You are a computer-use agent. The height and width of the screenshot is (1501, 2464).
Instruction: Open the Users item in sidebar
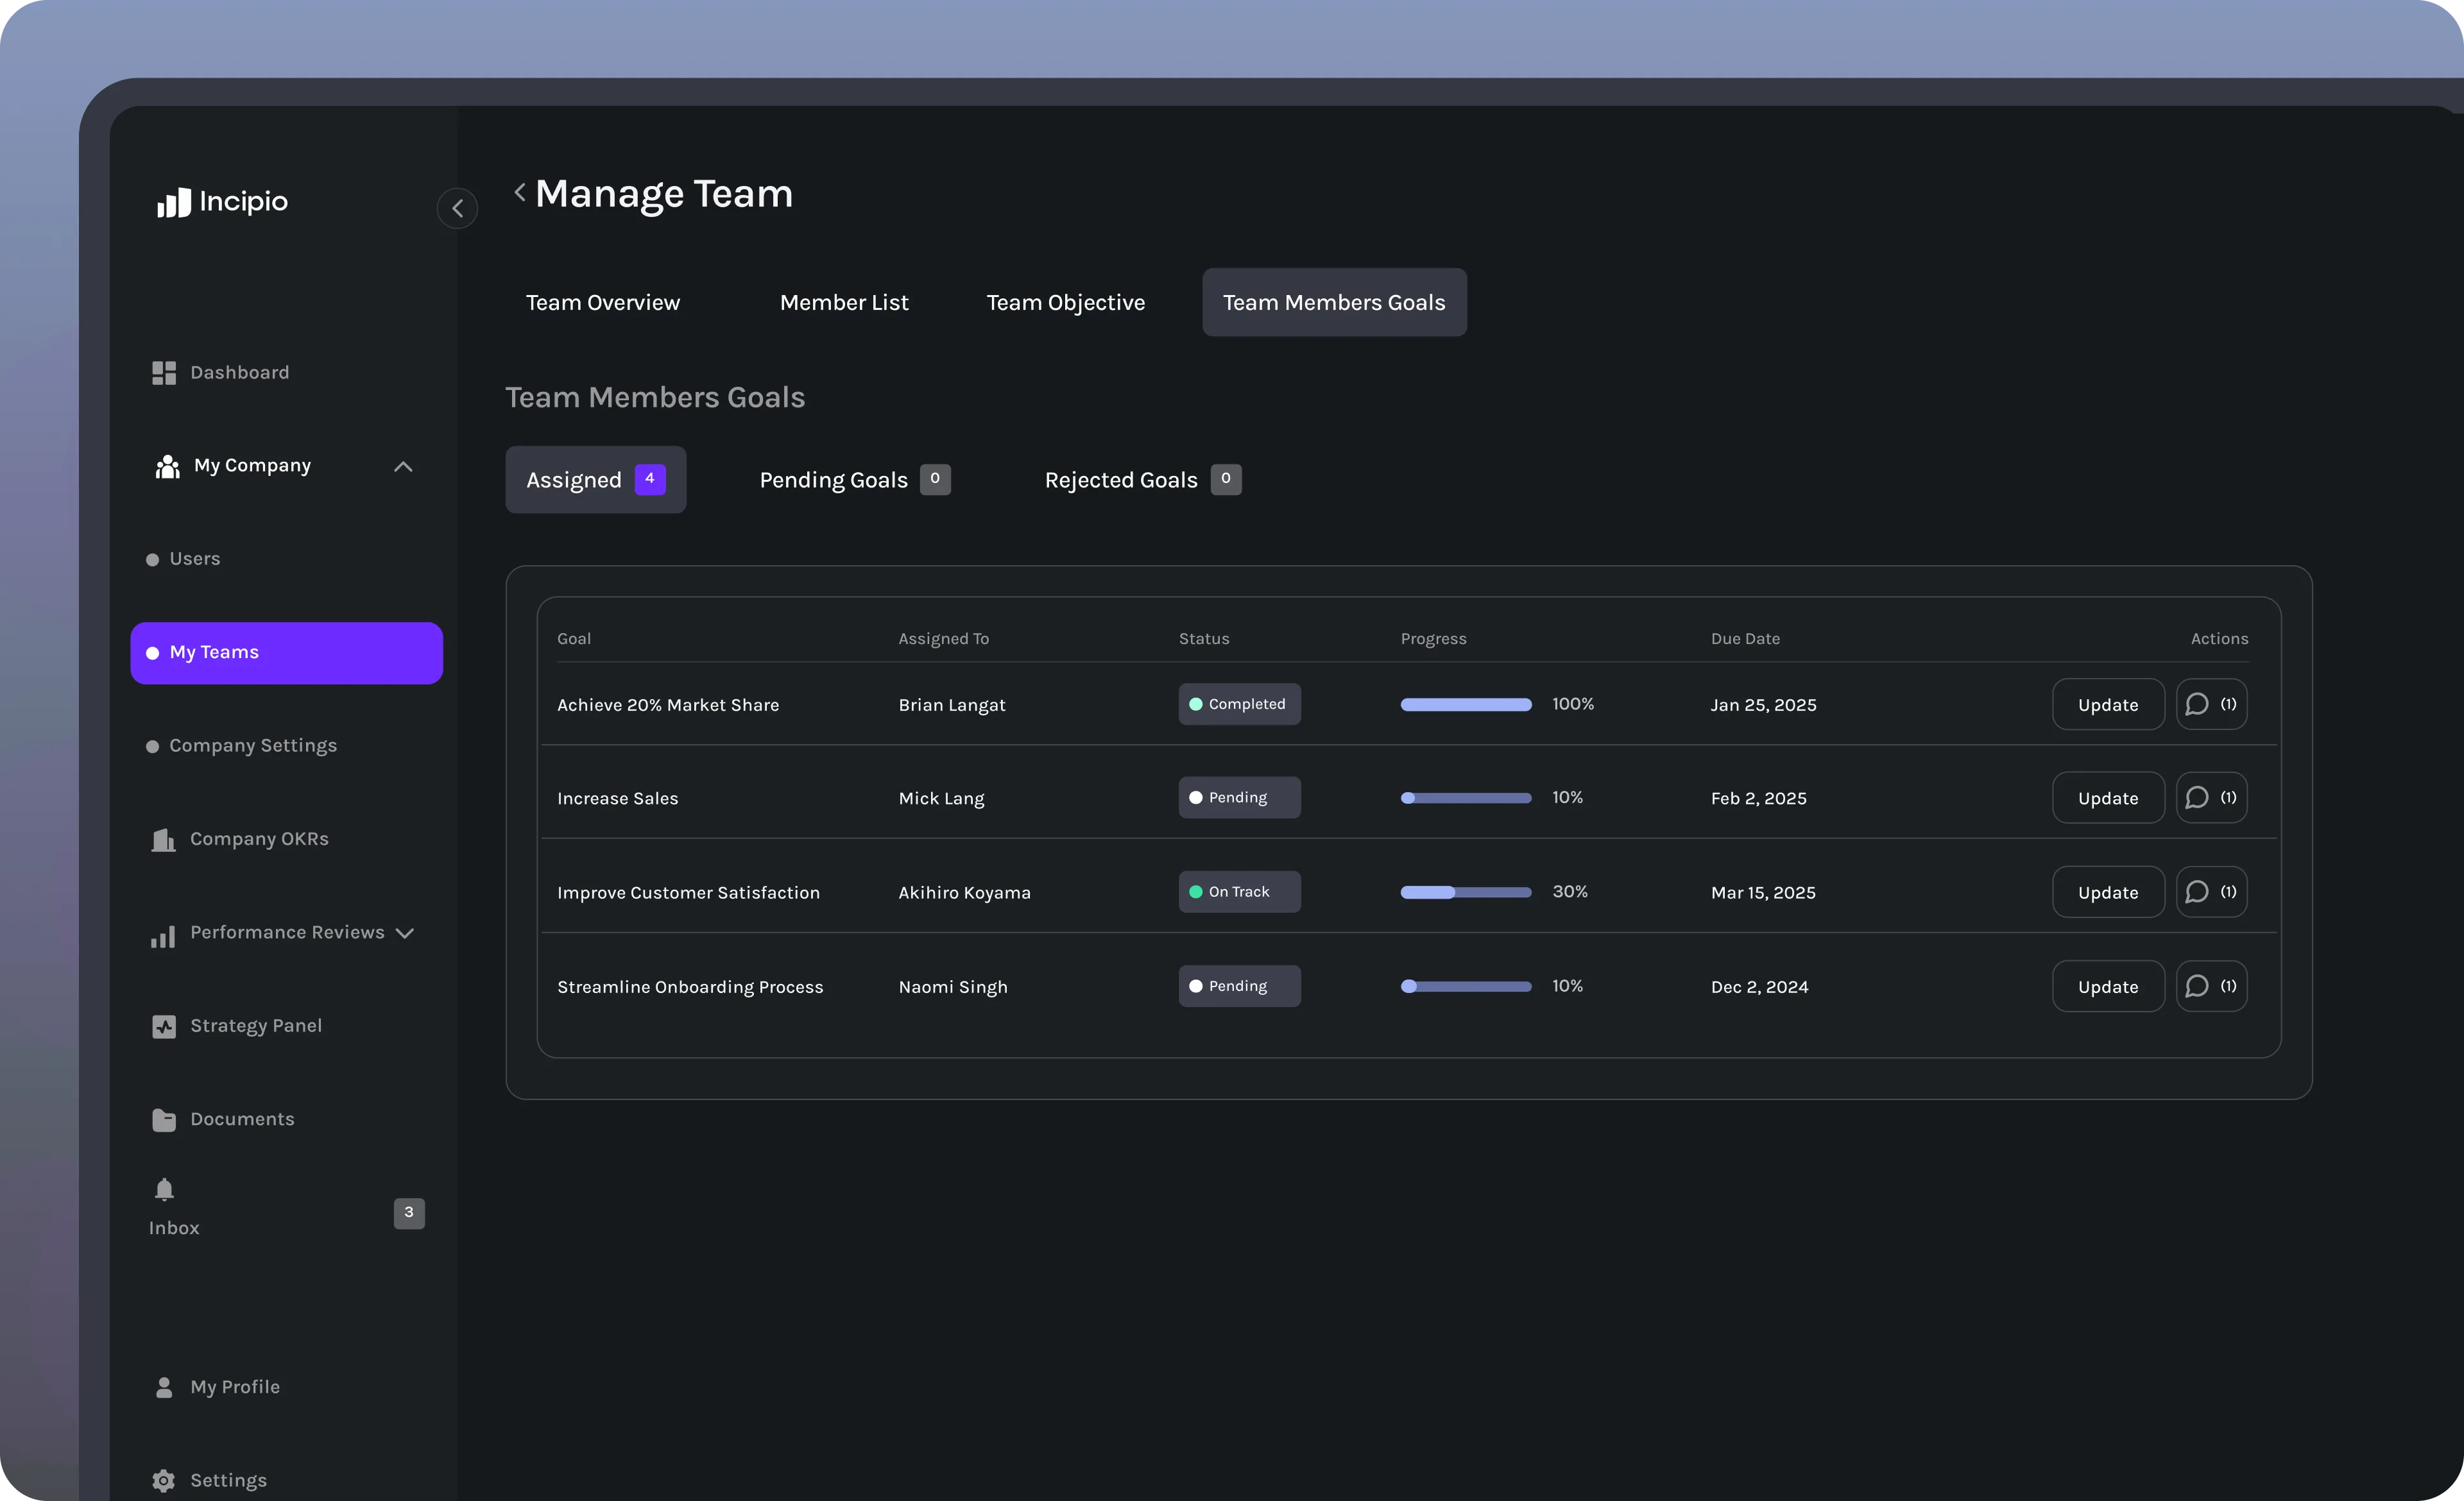pyautogui.click(x=194, y=559)
